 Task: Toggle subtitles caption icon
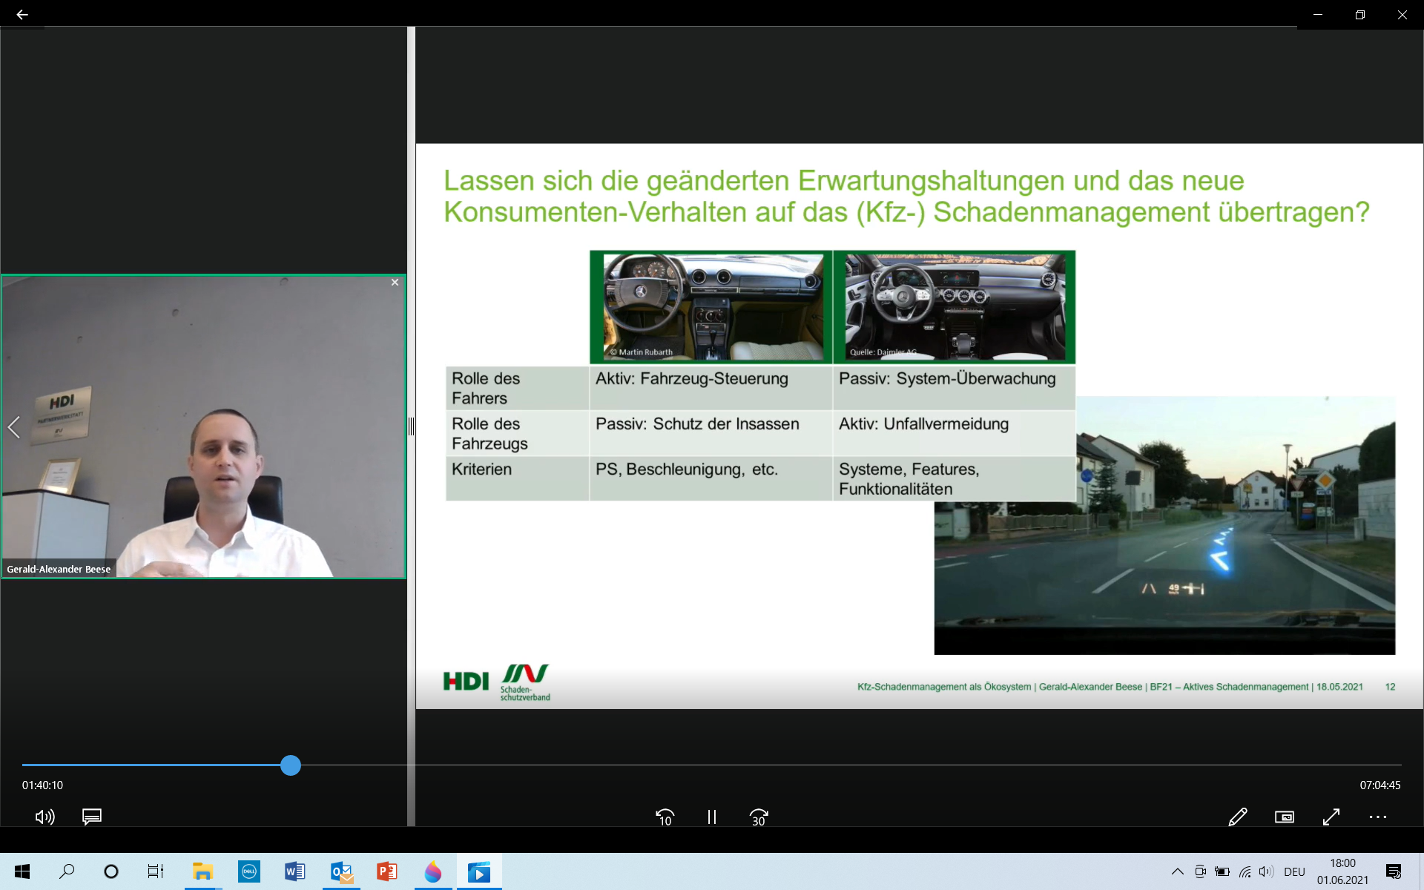pos(92,817)
